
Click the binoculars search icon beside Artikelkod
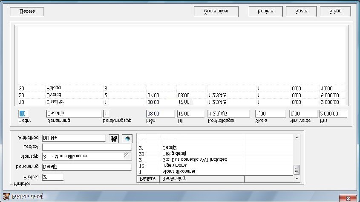114,139
